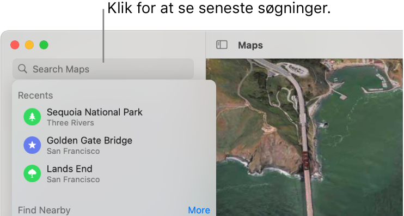The width and height of the screenshot is (404, 216).
Task: Click the Three Rivers subtitle text
Action: pyautogui.click(x=70, y=123)
